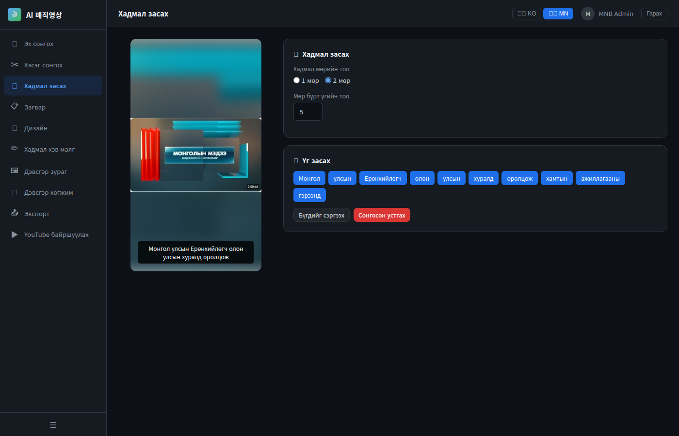Click the МОНГОЛЫН МЭДЭЭ video preview thumbnail
Viewport: 679px width, 436px height.
[x=196, y=155]
